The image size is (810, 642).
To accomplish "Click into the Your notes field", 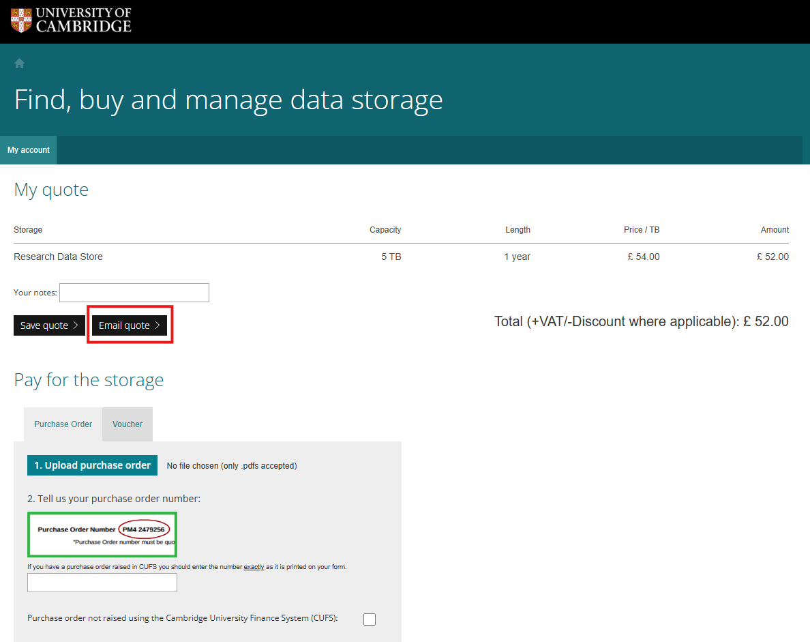I will pos(134,293).
